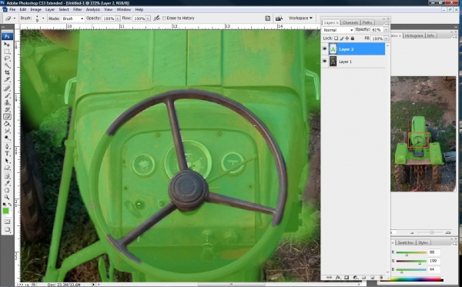Select the Pen tool

[7, 147]
